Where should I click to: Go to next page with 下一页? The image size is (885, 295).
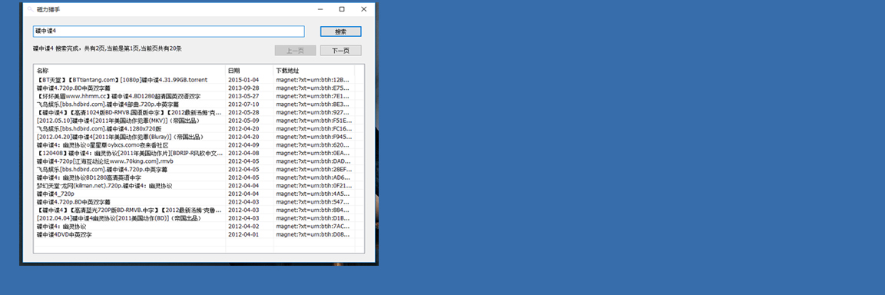coord(340,51)
